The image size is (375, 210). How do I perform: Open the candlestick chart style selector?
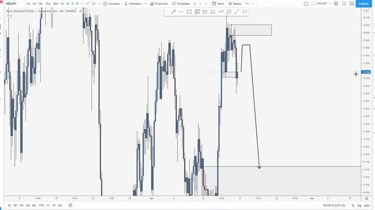tap(94, 3)
